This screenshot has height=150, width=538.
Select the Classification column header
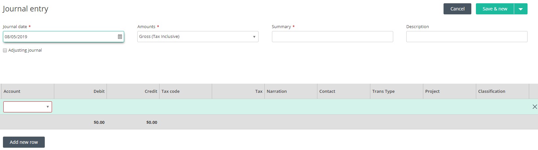[x=491, y=92]
